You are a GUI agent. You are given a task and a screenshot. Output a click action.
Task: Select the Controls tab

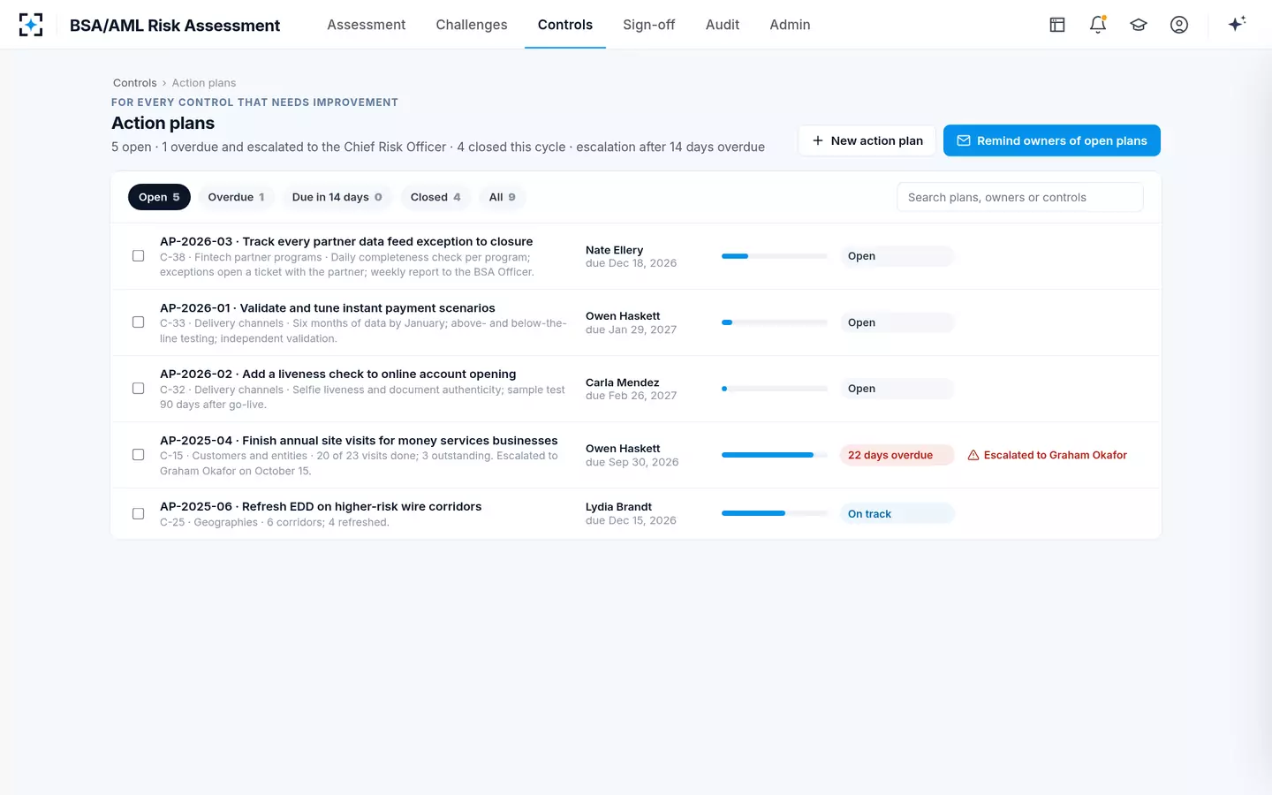coord(565,25)
